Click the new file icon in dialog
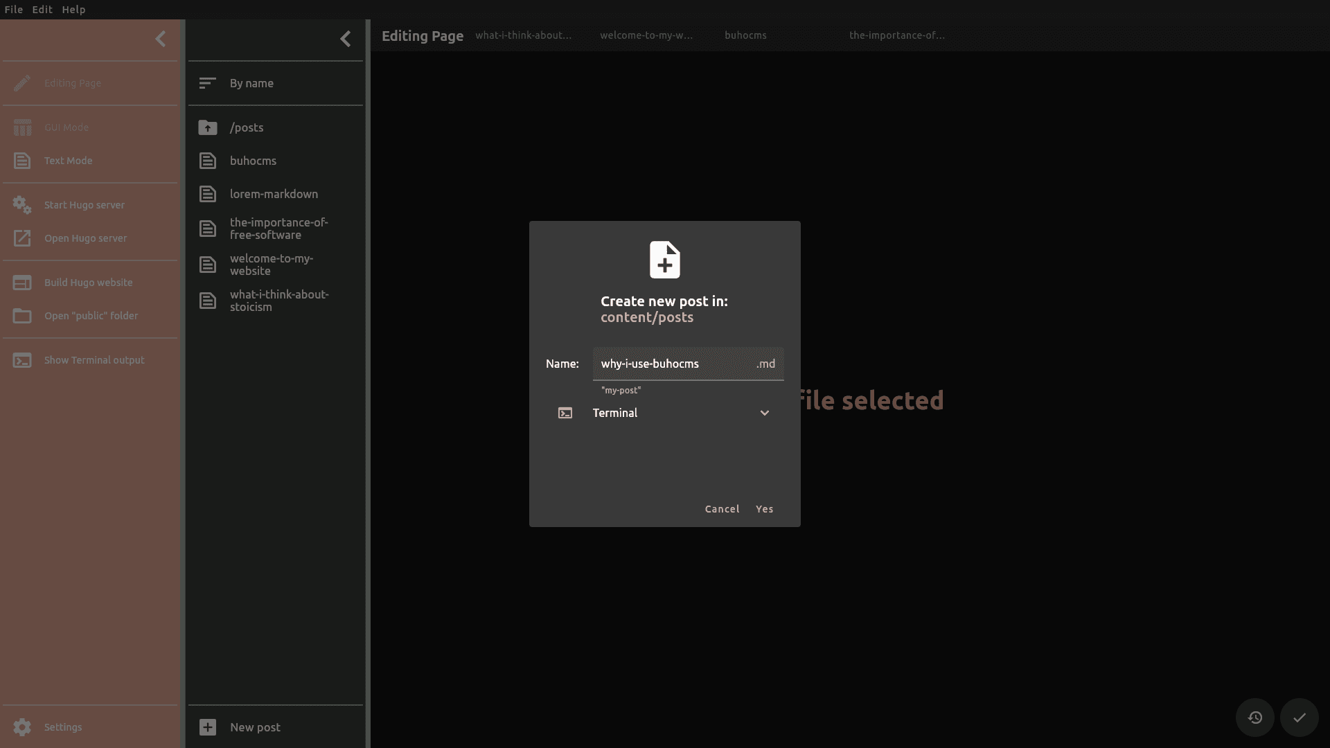 tap(665, 260)
